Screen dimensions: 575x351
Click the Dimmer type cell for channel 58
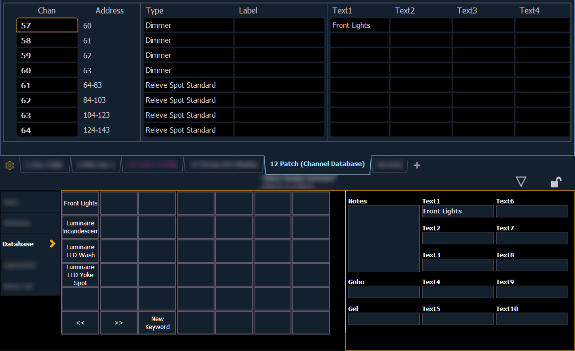pos(189,41)
